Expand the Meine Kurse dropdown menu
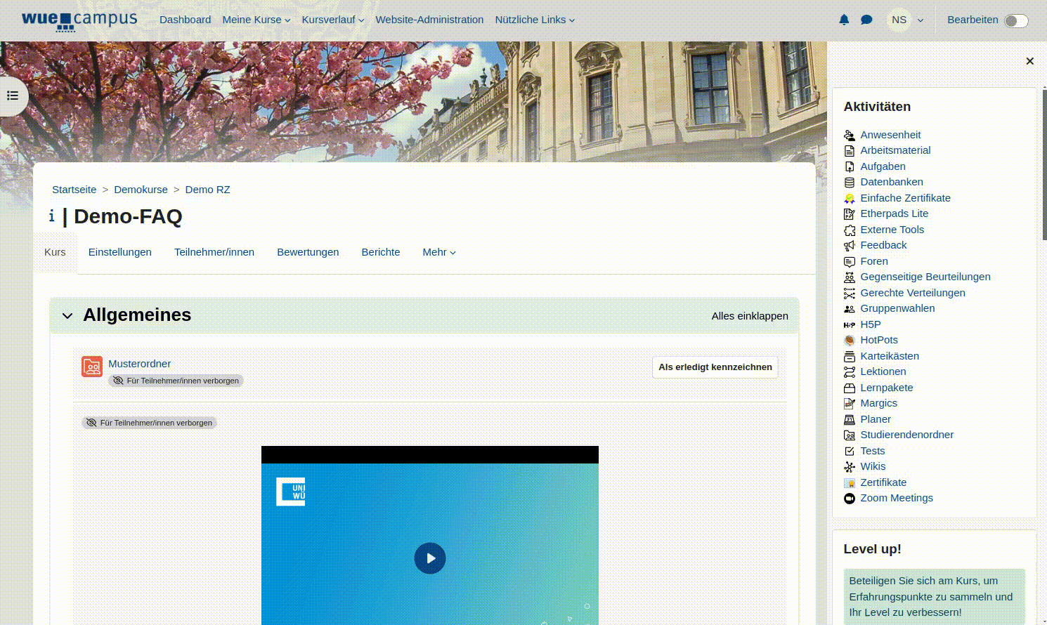1047x625 pixels. (256, 20)
